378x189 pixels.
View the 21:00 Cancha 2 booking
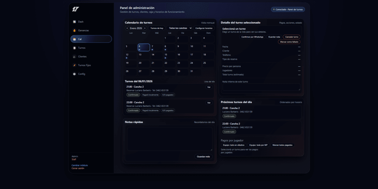209,87
